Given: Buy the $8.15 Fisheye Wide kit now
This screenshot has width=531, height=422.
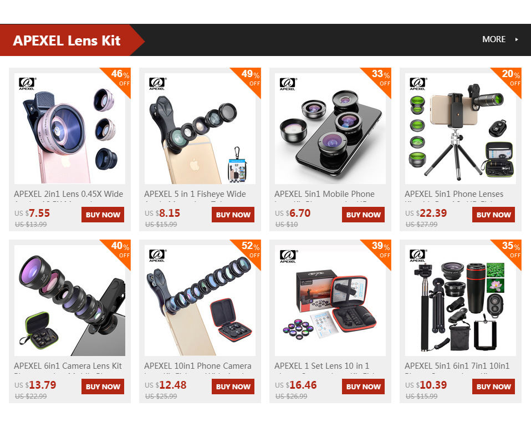Looking at the screenshot, I should [x=233, y=215].
